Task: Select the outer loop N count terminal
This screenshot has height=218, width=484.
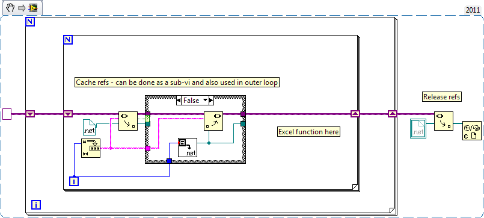Action: pos(31,21)
